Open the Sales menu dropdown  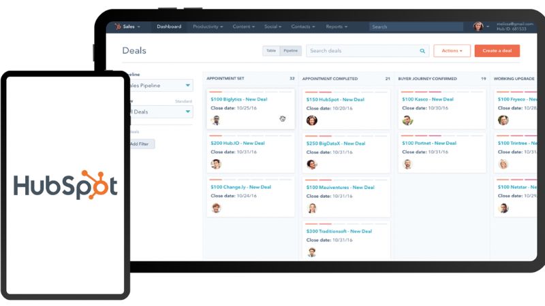point(131,27)
